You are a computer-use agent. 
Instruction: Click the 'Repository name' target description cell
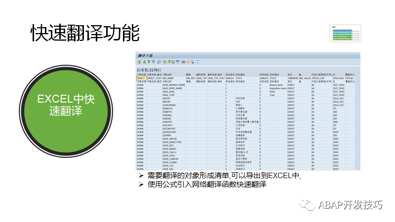click(278, 88)
